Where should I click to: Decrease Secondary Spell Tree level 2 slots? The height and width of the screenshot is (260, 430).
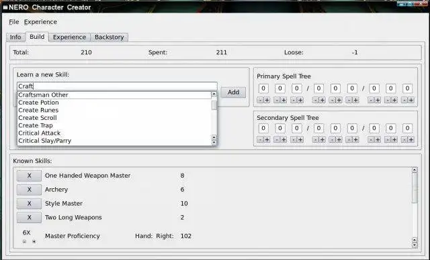coord(277,139)
